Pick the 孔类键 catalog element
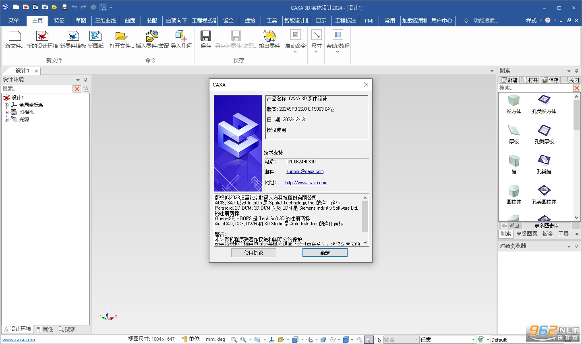This screenshot has width=582, height=344. click(x=544, y=165)
